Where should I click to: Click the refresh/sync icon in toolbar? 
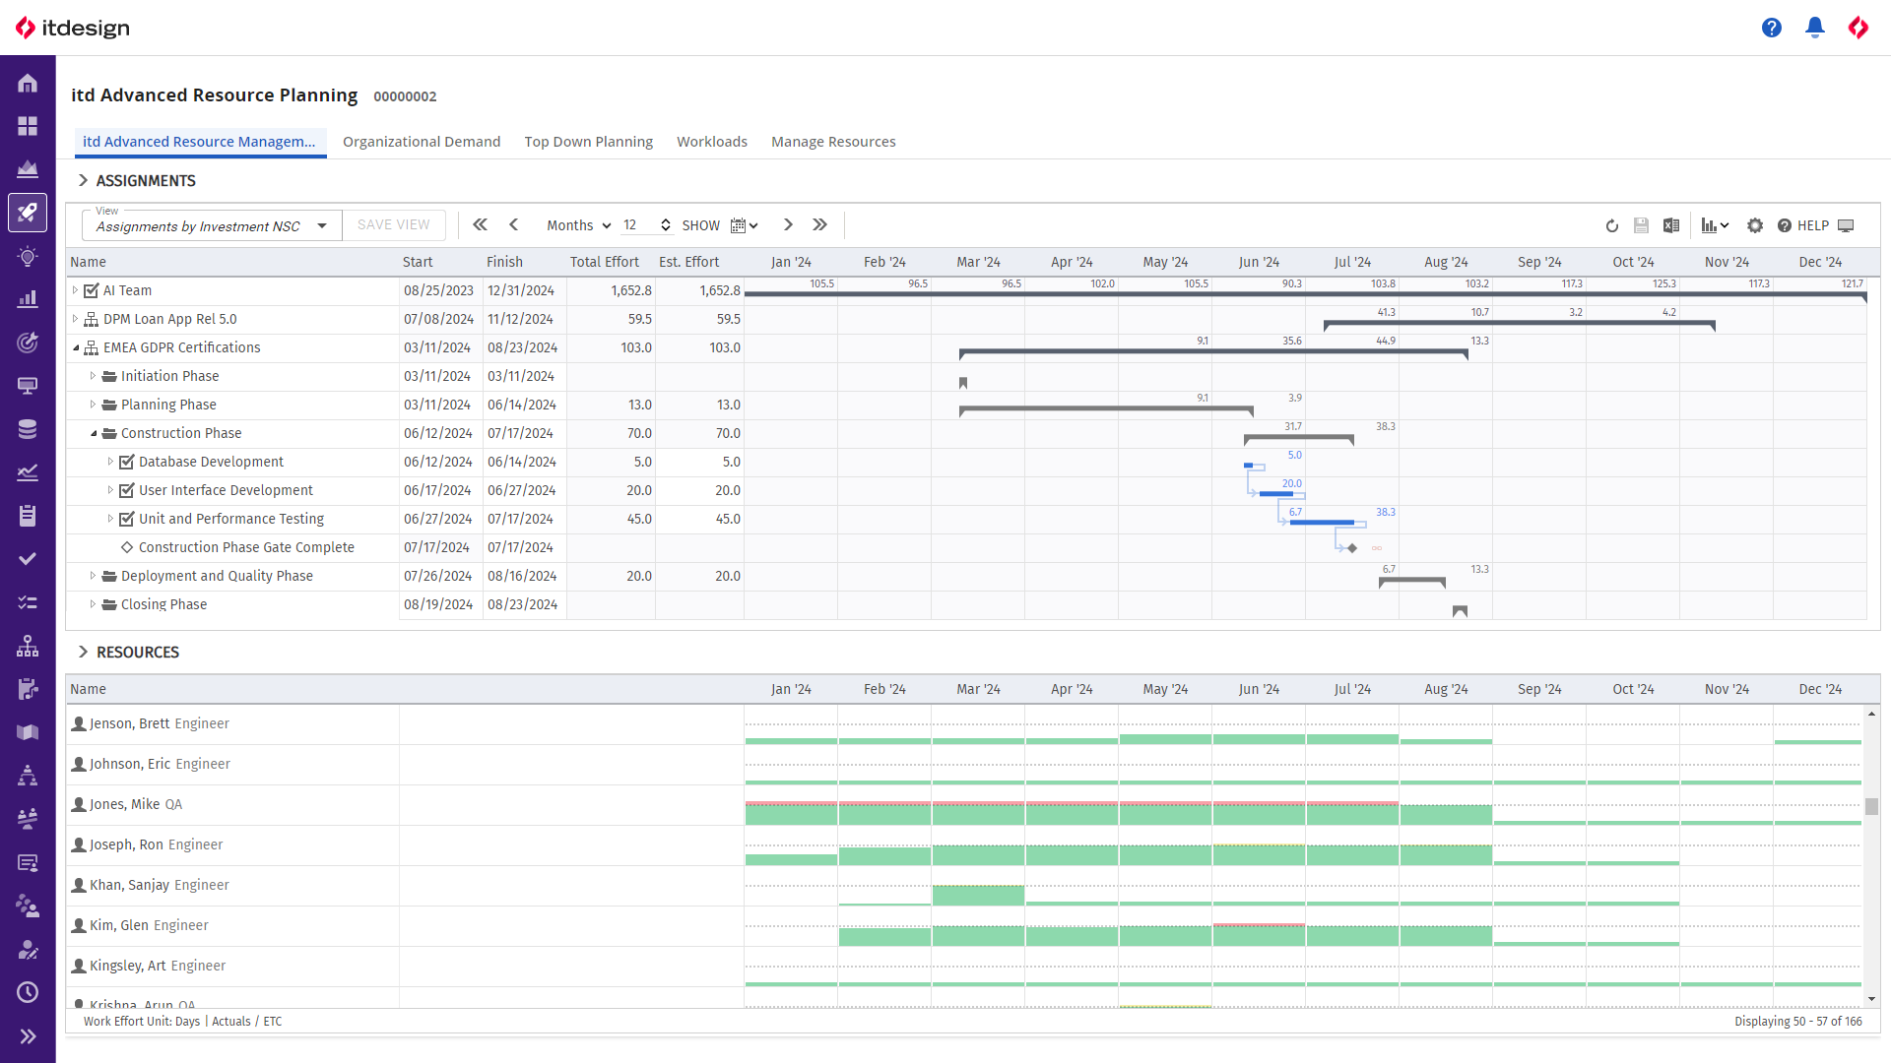1611,224
